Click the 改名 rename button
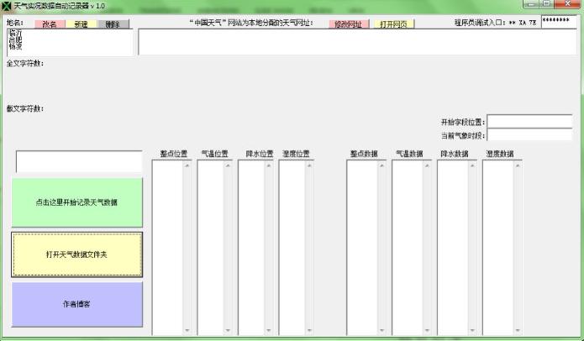 point(49,24)
